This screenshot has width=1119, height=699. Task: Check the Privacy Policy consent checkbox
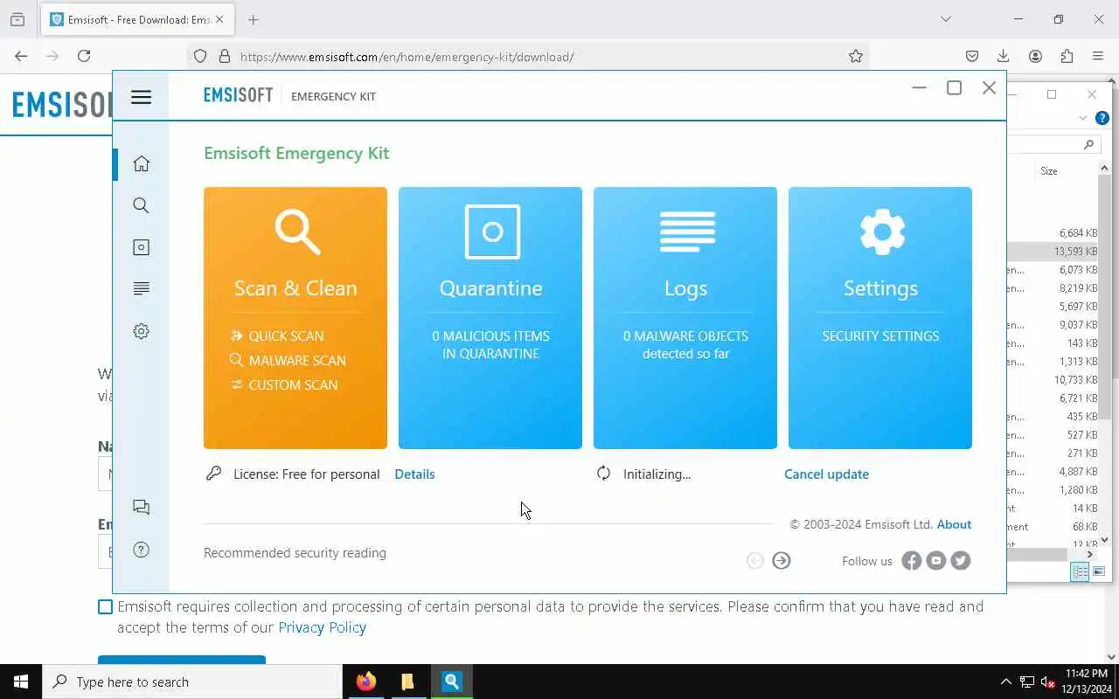106,606
